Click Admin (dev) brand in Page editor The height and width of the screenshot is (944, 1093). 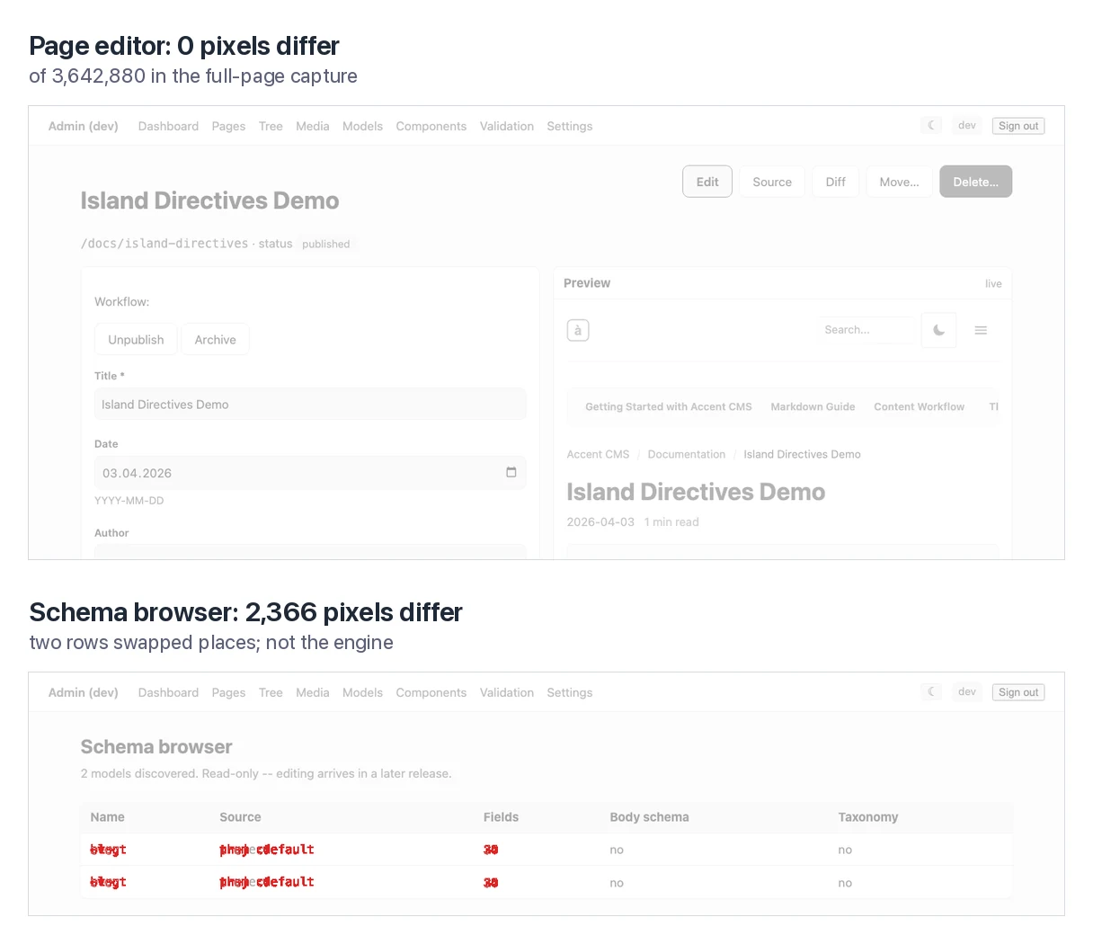point(84,126)
